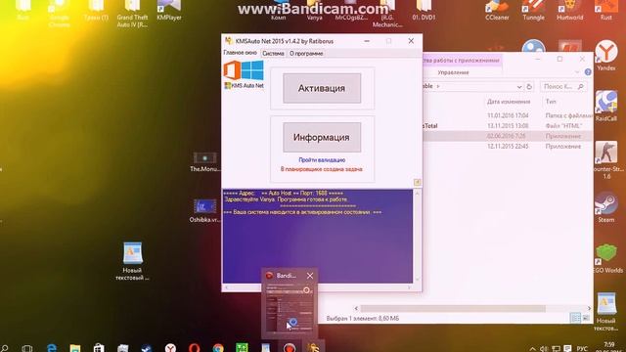This screenshot has width=626, height=352.
Task: Click the Task View taskbar button
Action: pyautogui.click(x=27, y=348)
